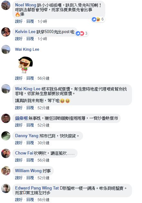The height and width of the screenshot is (203, 142).
Task: Click the 1小時 timestamp under Kelvin Lee's comment
Action: point(42,39)
